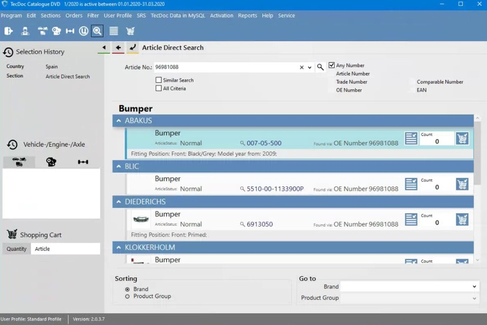
Task: Select Brand sorting radio button
Action: tap(128, 289)
